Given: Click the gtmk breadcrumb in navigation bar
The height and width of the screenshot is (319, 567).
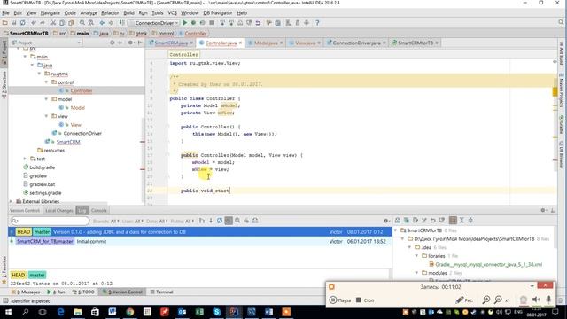Looking at the screenshot, I should pyautogui.click(x=138, y=34).
